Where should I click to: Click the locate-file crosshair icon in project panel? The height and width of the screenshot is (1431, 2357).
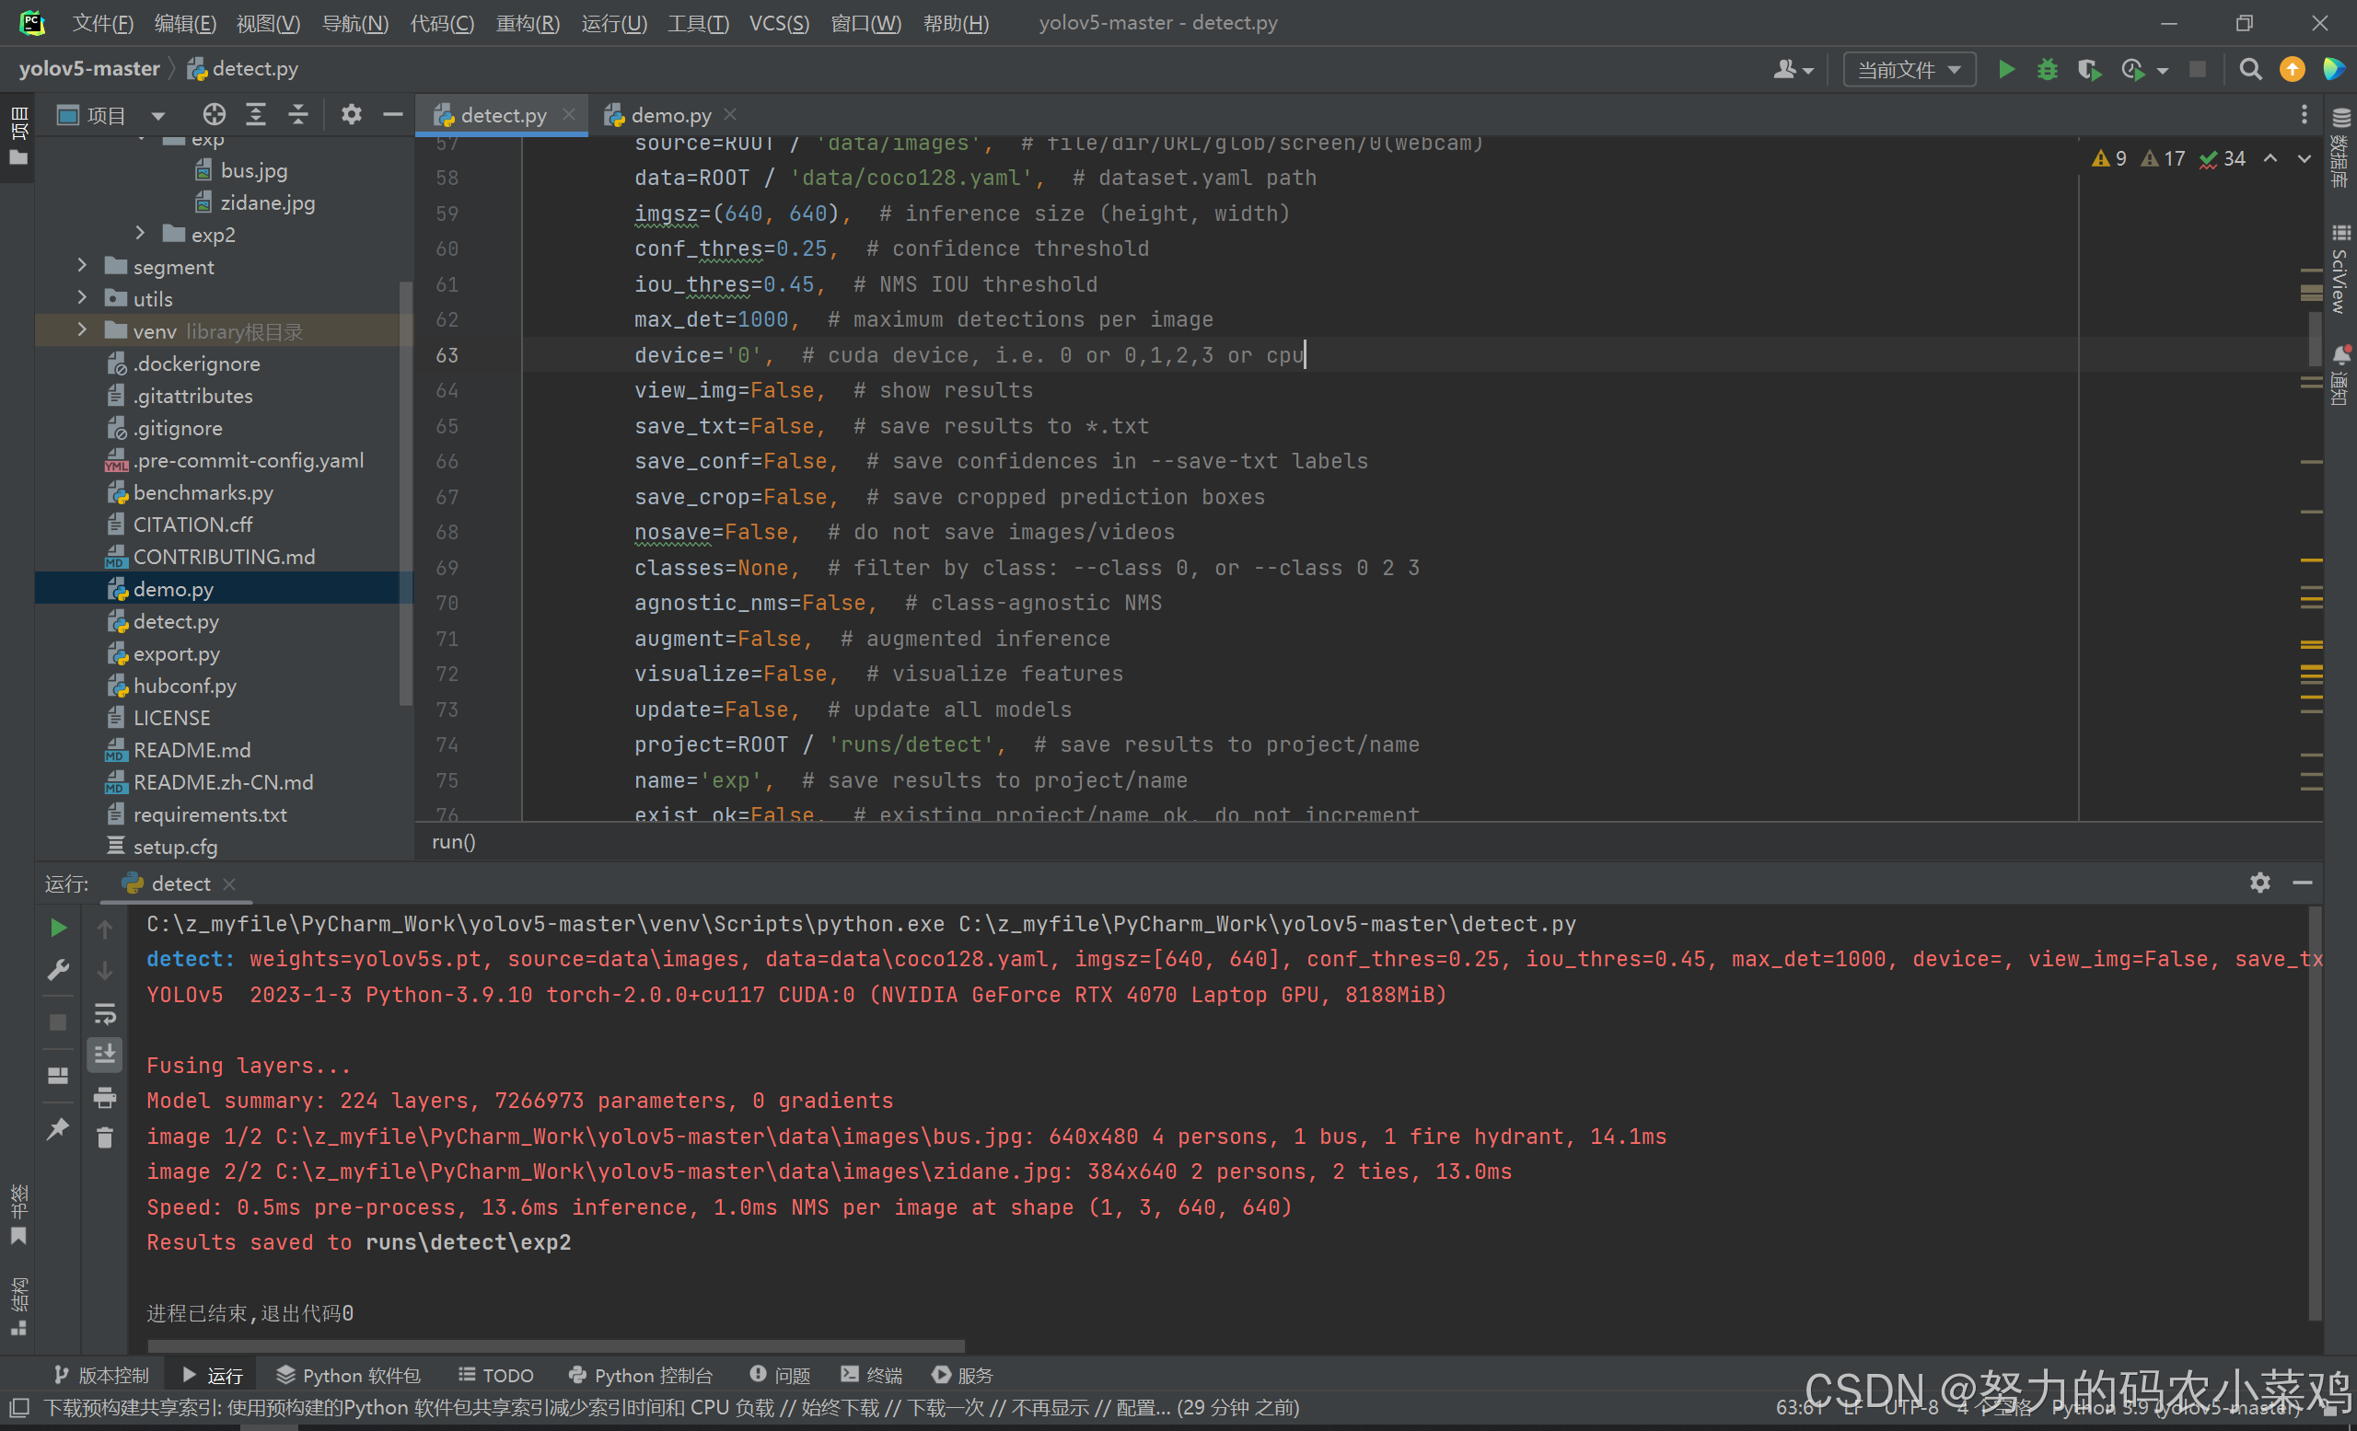(214, 115)
